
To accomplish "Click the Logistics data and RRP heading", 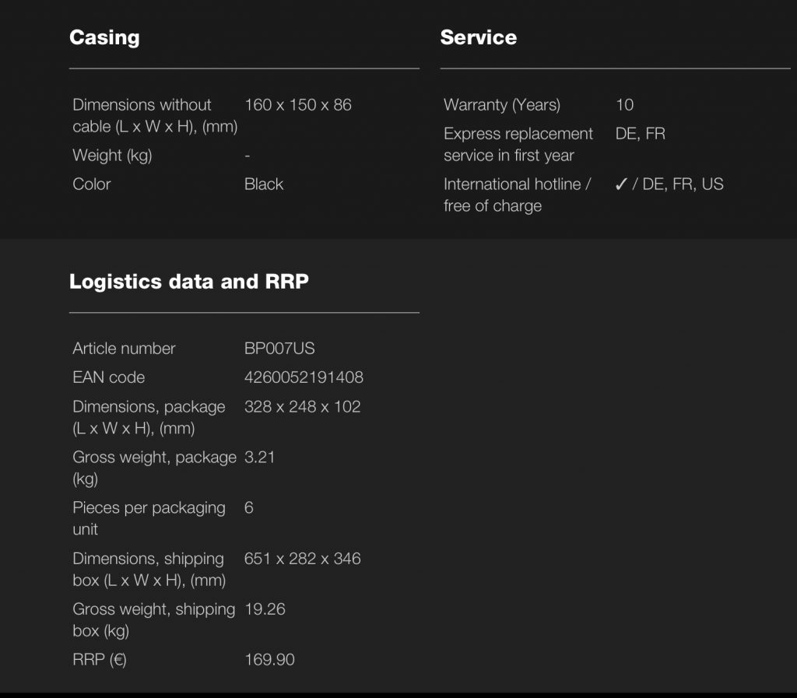I will tap(188, 282).
